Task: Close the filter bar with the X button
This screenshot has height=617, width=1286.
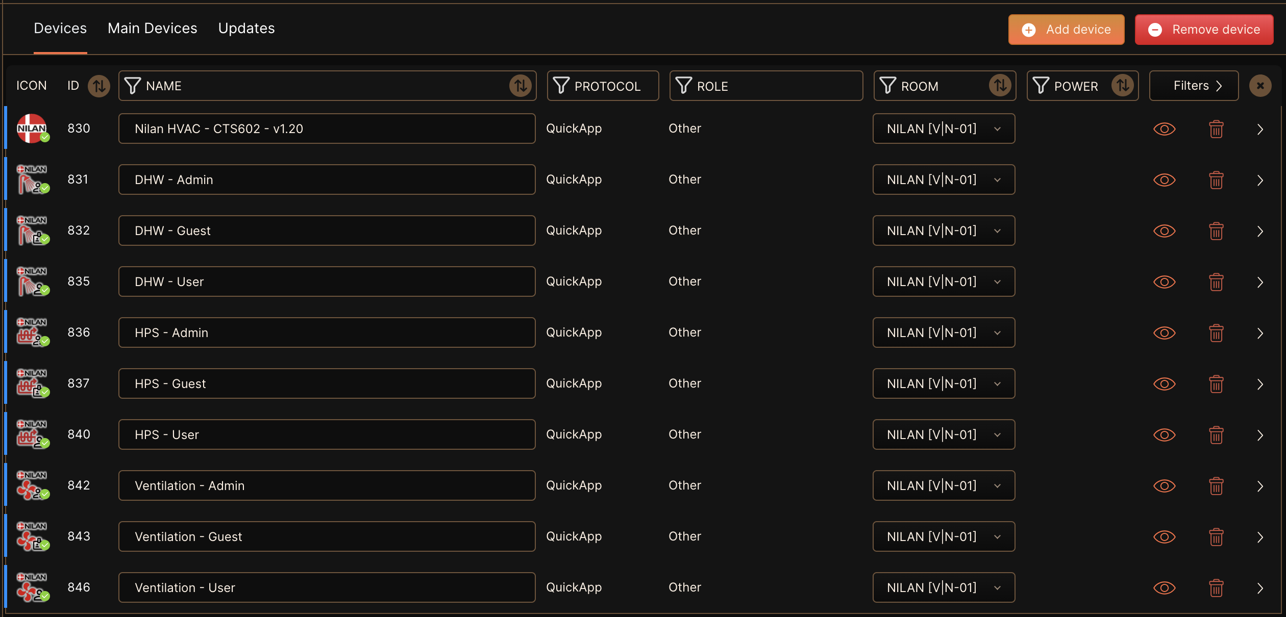Action: coord(1260,86)
